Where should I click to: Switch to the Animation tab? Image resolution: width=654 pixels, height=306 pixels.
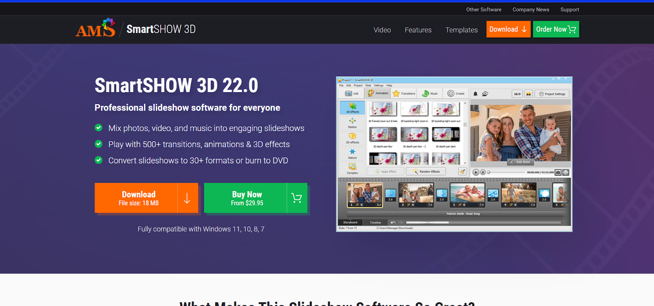point(378,93)
